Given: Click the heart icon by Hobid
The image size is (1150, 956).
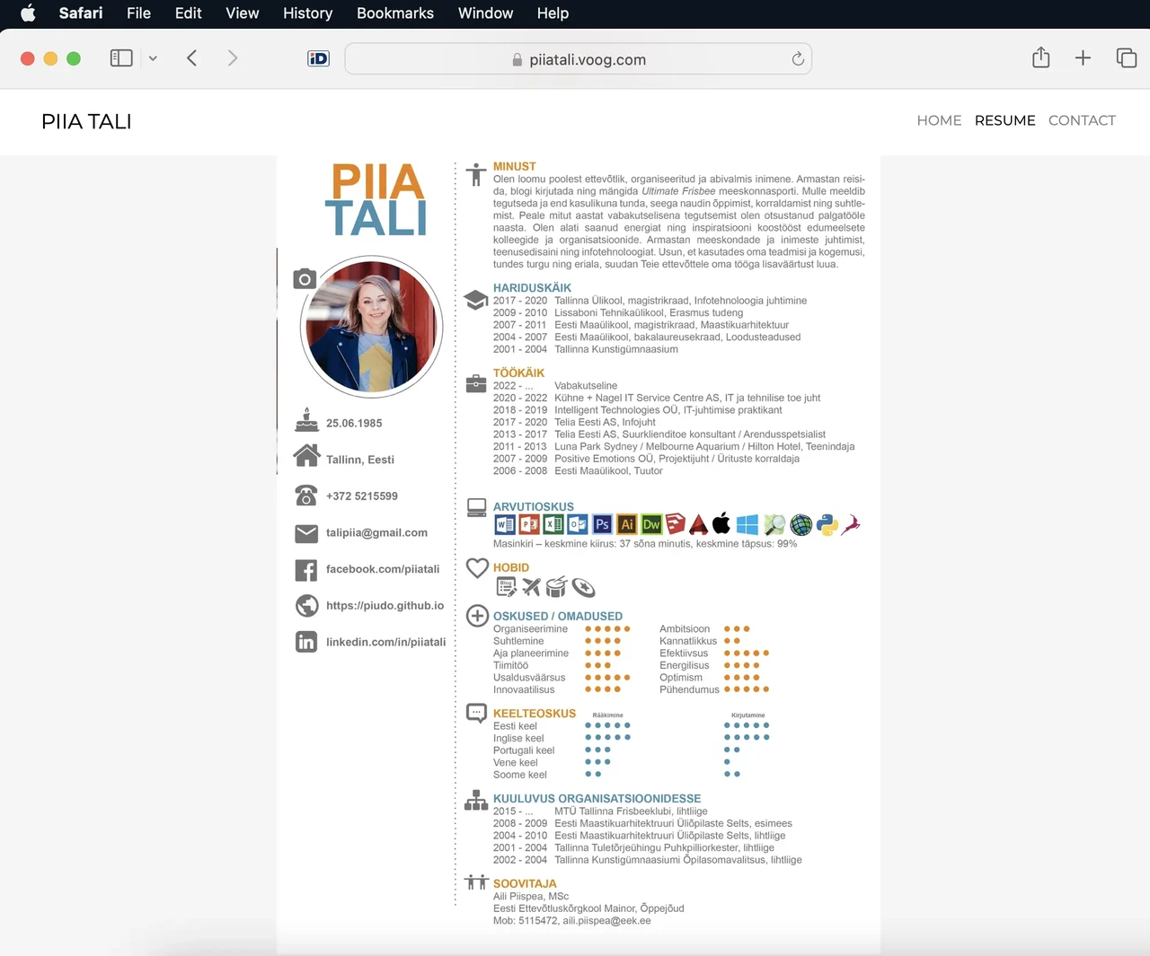Looking at the screenshot, I should (x=477, y=567).
